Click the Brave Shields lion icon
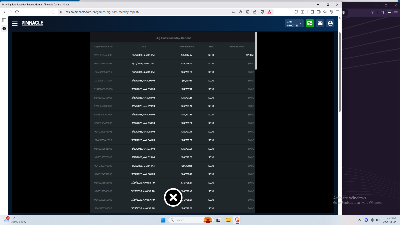 pyautogui.click(x=262, y=12)
